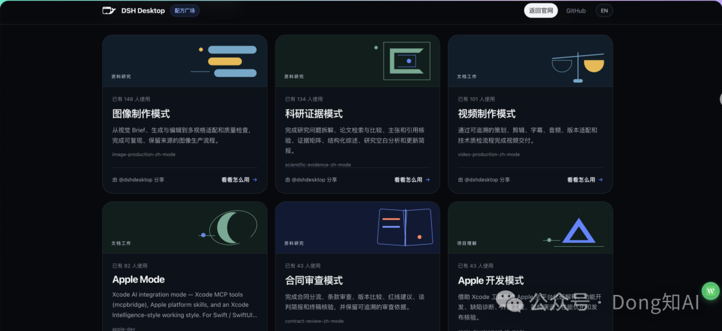Select the Apple 开发模式 heading
The width and height of the screenshot is (722, 331).
coord(491,280)
